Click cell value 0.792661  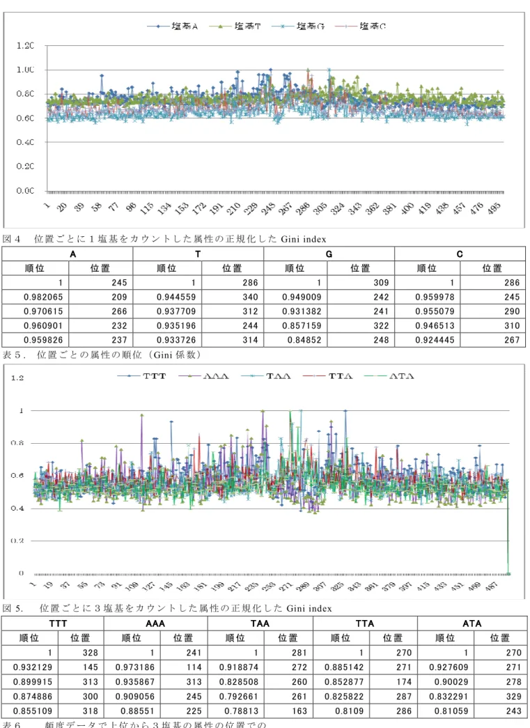[239, 697]
